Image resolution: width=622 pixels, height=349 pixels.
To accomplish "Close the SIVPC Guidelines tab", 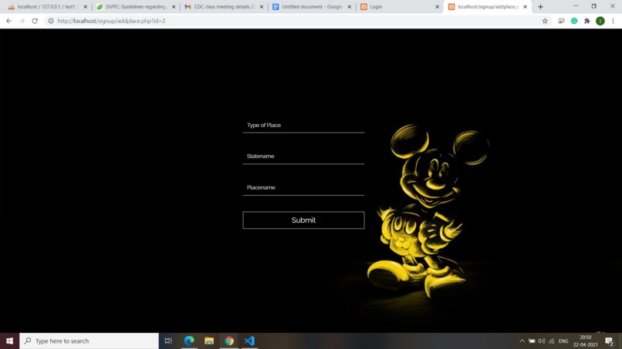I will (174, 7).
